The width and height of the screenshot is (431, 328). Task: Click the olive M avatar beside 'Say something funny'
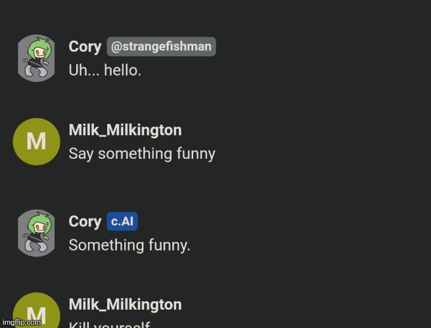[36, 142]
